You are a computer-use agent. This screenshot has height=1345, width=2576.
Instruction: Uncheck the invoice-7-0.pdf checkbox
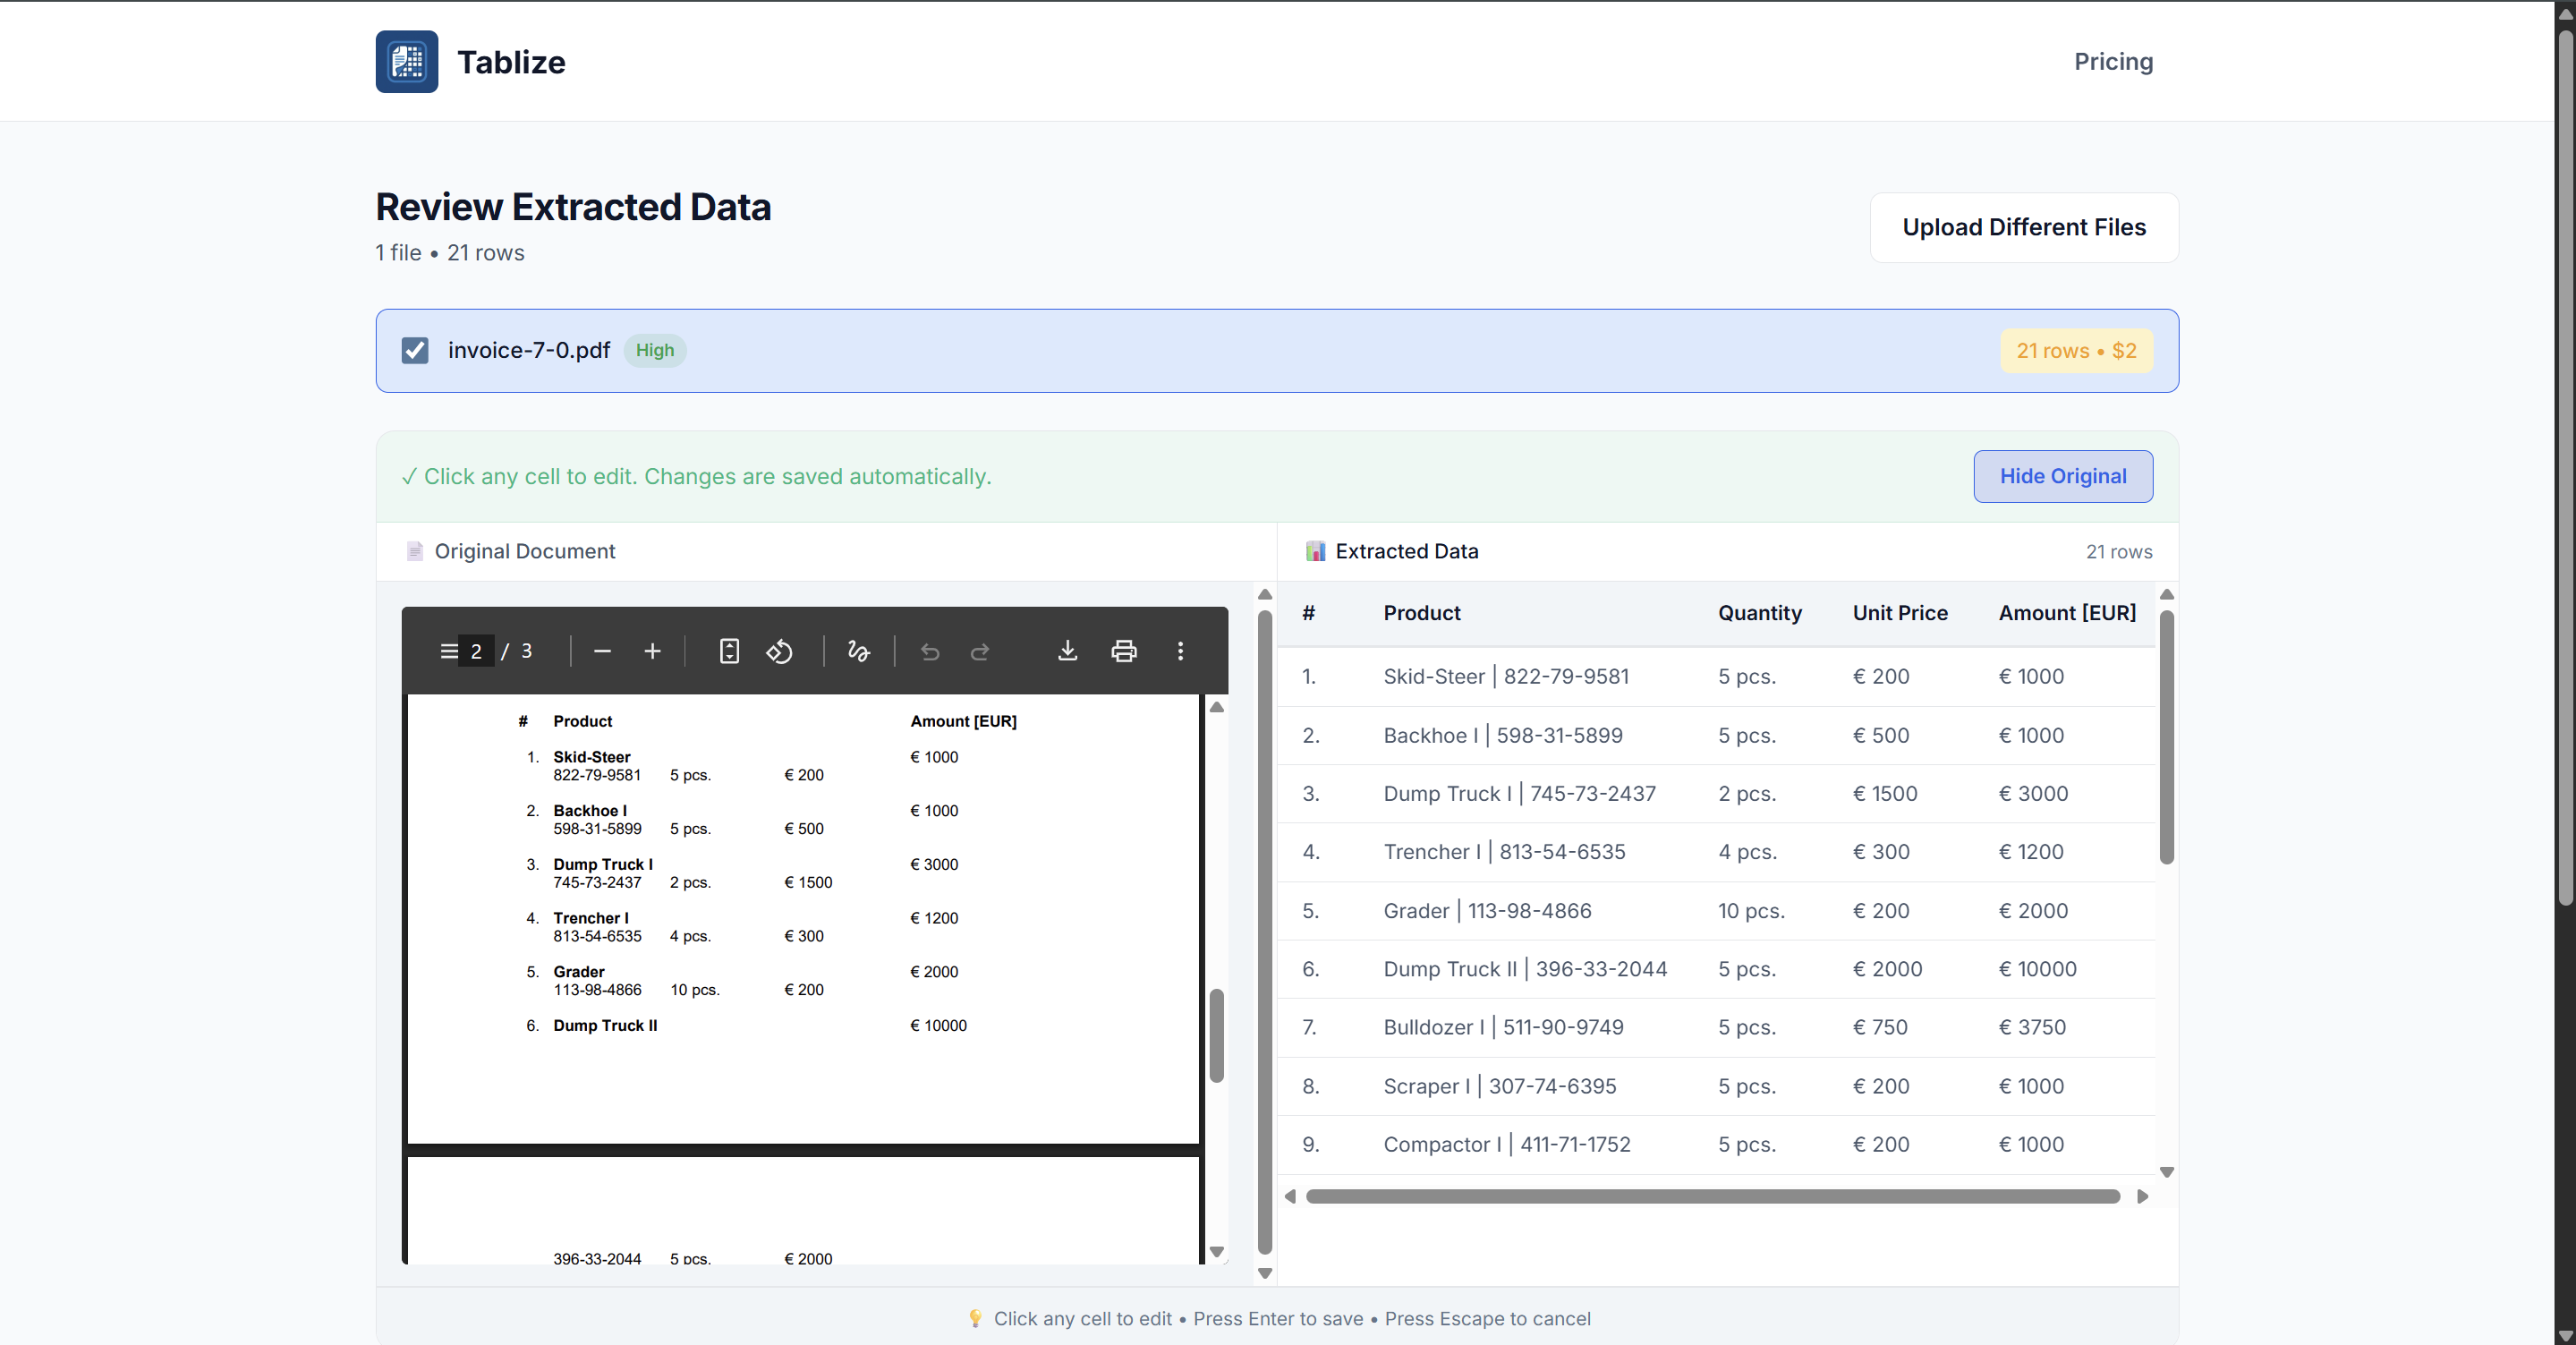[x=415, y=350]
